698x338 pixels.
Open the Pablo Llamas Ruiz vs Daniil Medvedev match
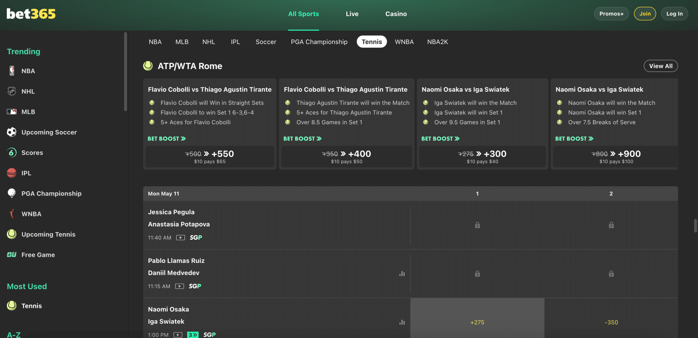click(x=276, y=273)
